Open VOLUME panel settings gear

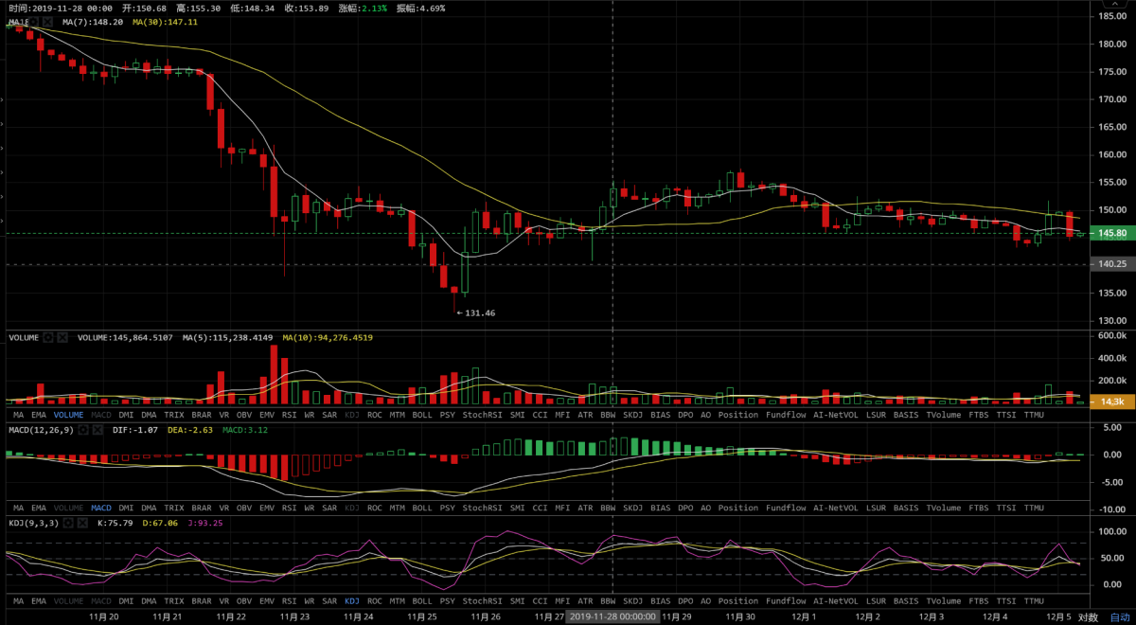click(49, 337)
